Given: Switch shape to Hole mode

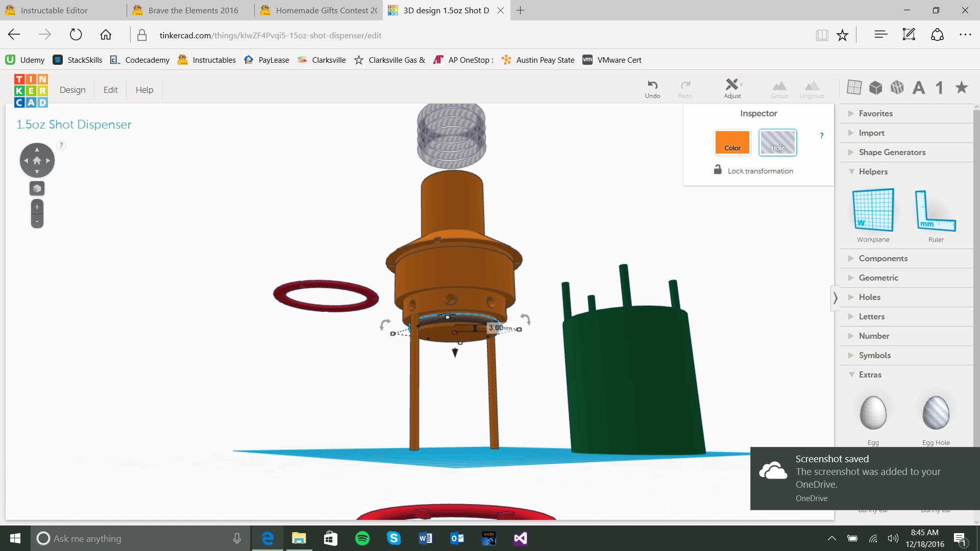Looking at the screenshot, I should coord(777,142).
